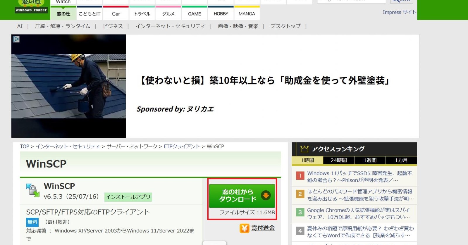This screenshot has width=468, height=245.
Task: Click the (寄付歓迎) text
Action: (57, 222)
